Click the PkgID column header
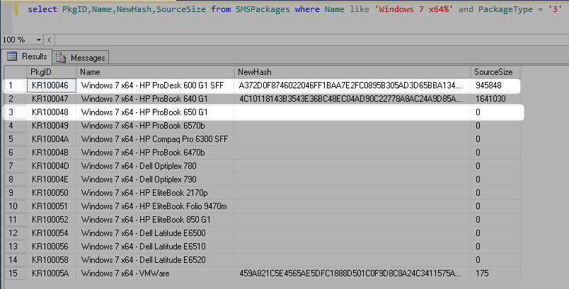 click(51, 72)
